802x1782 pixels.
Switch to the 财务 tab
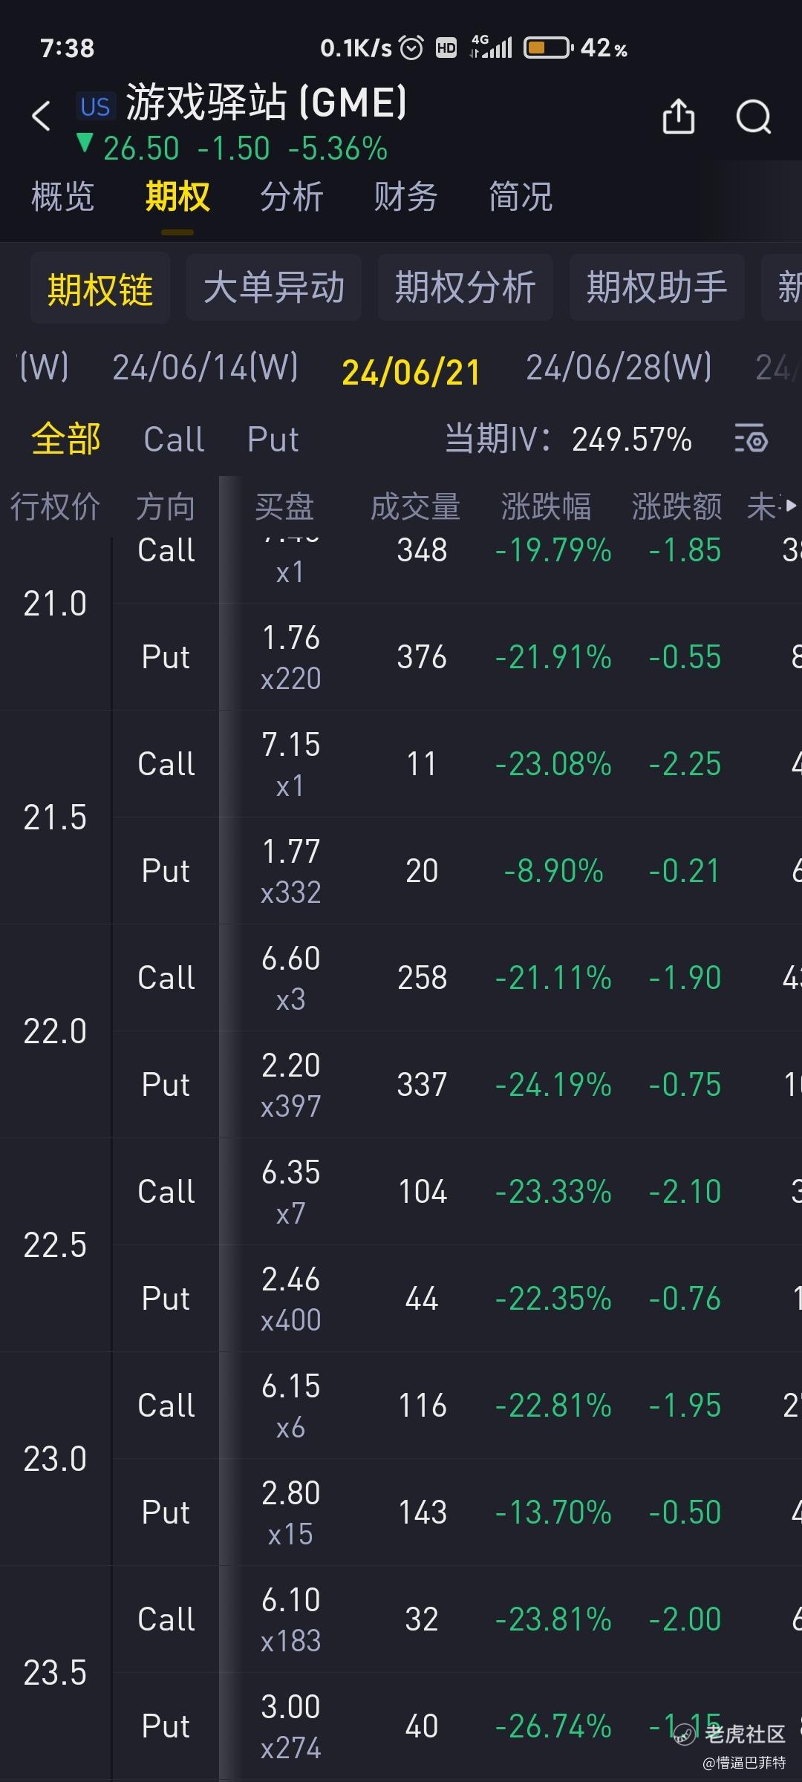[x=405, y=197]
